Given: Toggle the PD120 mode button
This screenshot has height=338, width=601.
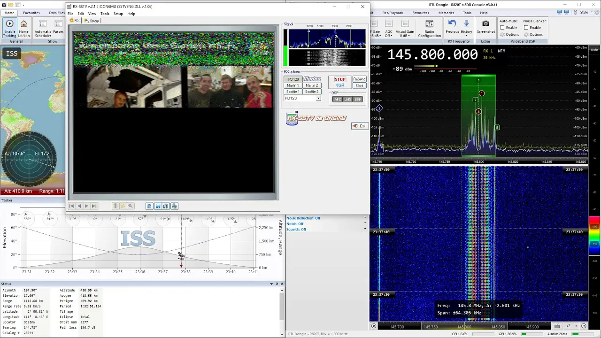Looking at the screenshot, I should click(293, 79).
